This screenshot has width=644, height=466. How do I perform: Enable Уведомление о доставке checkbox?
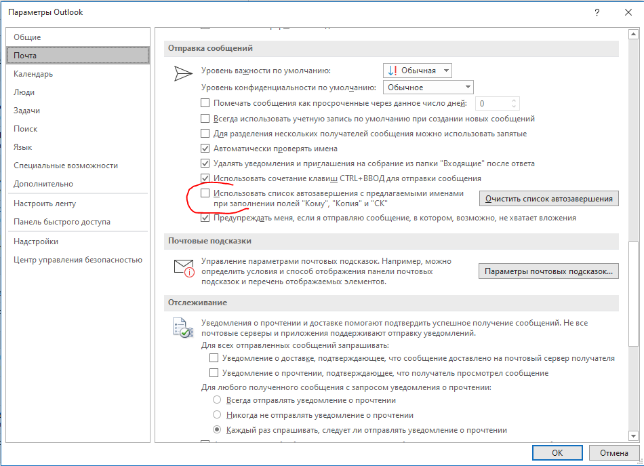point(214,358)
